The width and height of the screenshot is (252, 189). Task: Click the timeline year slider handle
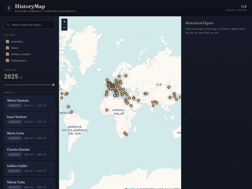(53, 85)
